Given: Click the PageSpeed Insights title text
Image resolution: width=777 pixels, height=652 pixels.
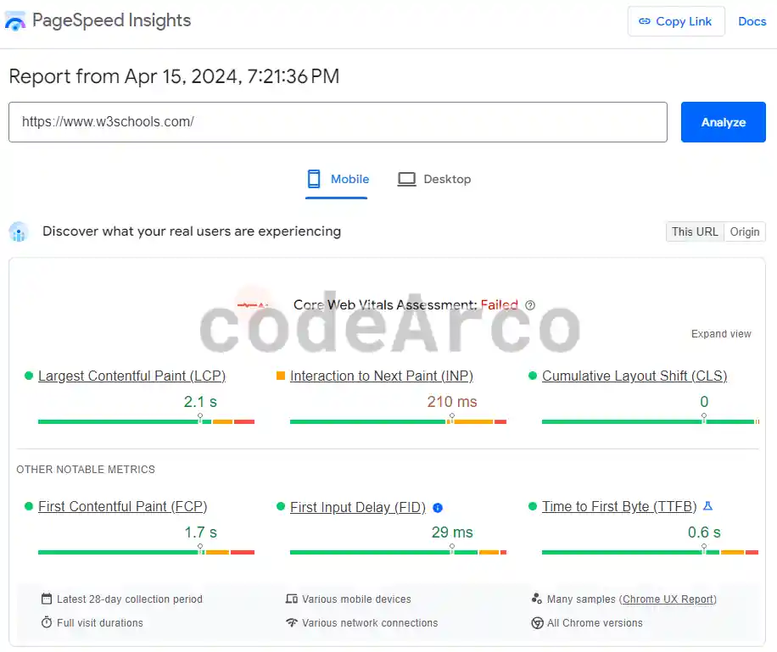Looking at the screenshot, I should pos(111,20).
